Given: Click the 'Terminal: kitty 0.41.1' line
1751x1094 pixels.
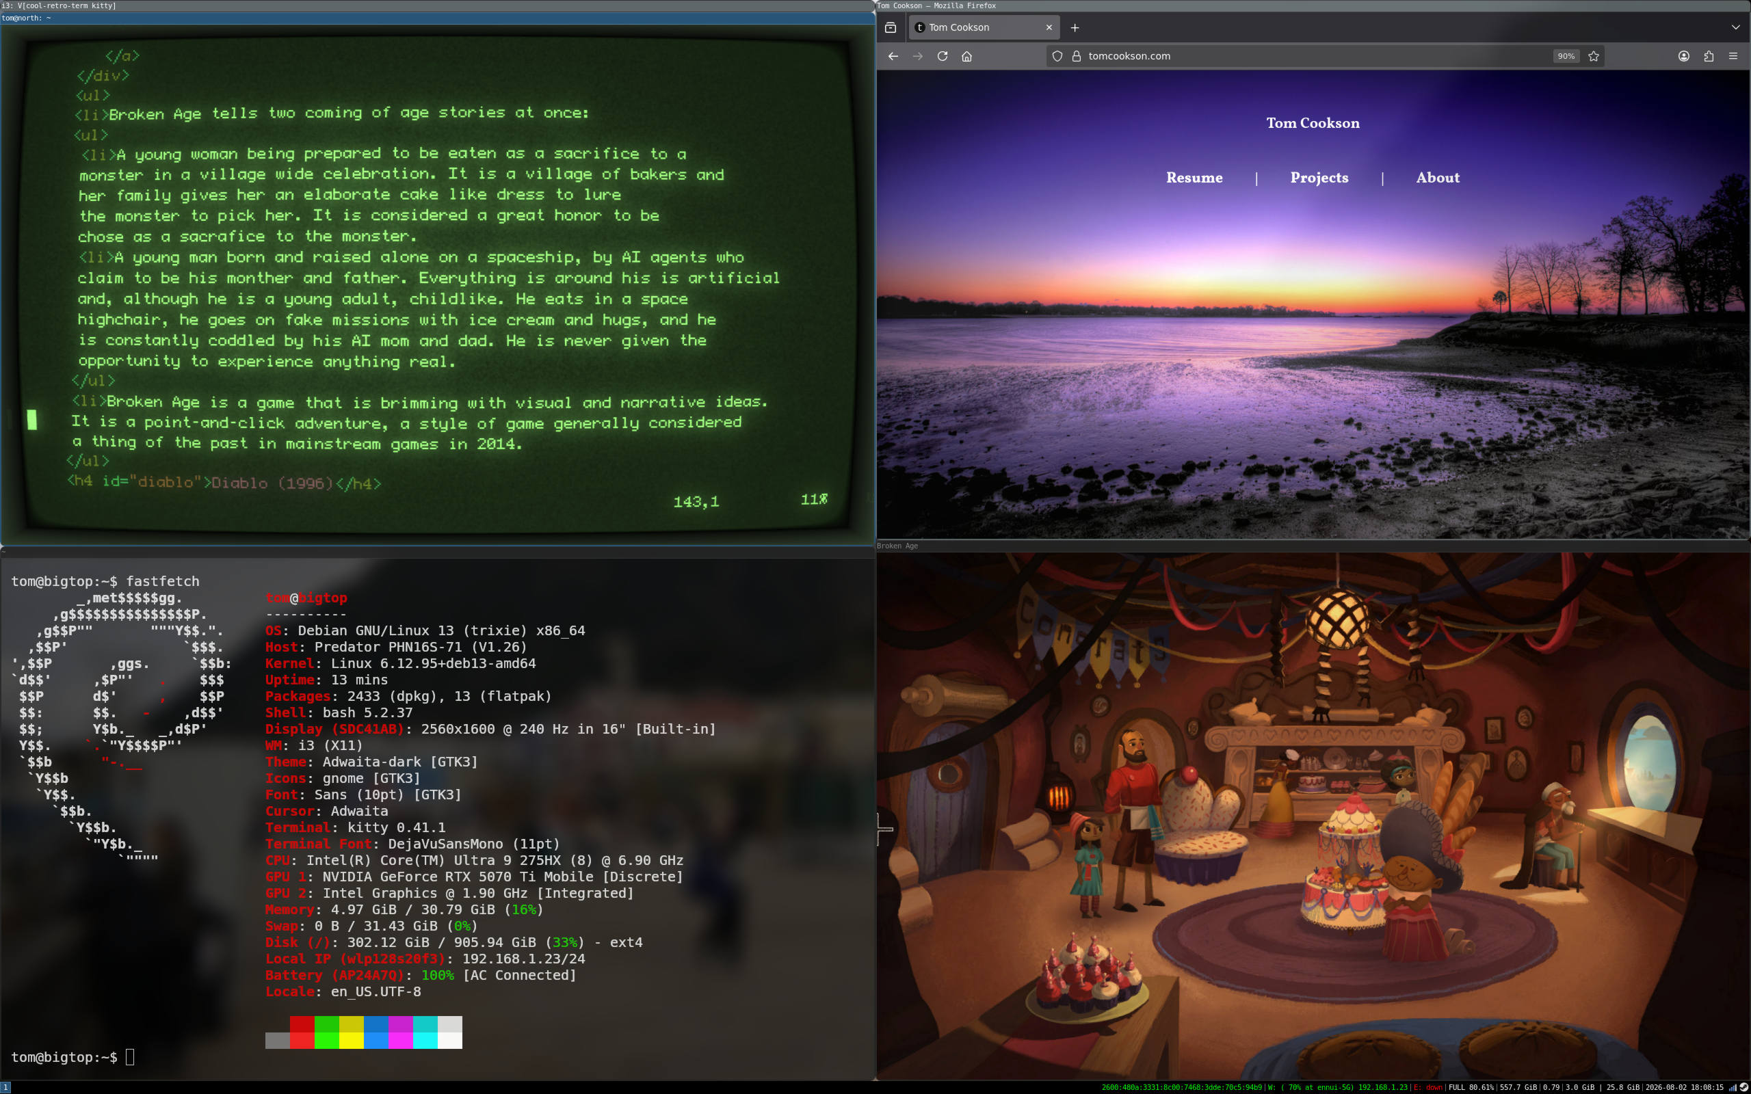Looking at the screenshot, I should point(355,827).
